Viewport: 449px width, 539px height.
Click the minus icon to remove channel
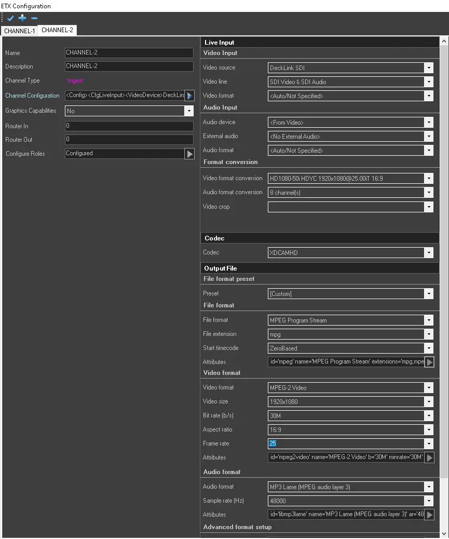(34, 18)
